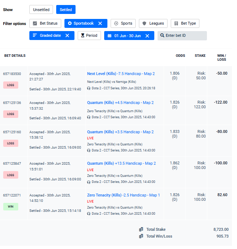
Task: Open Zero Tenacity (Kills) -2.5 Handicap Map 1
Action: pos(123,195)
